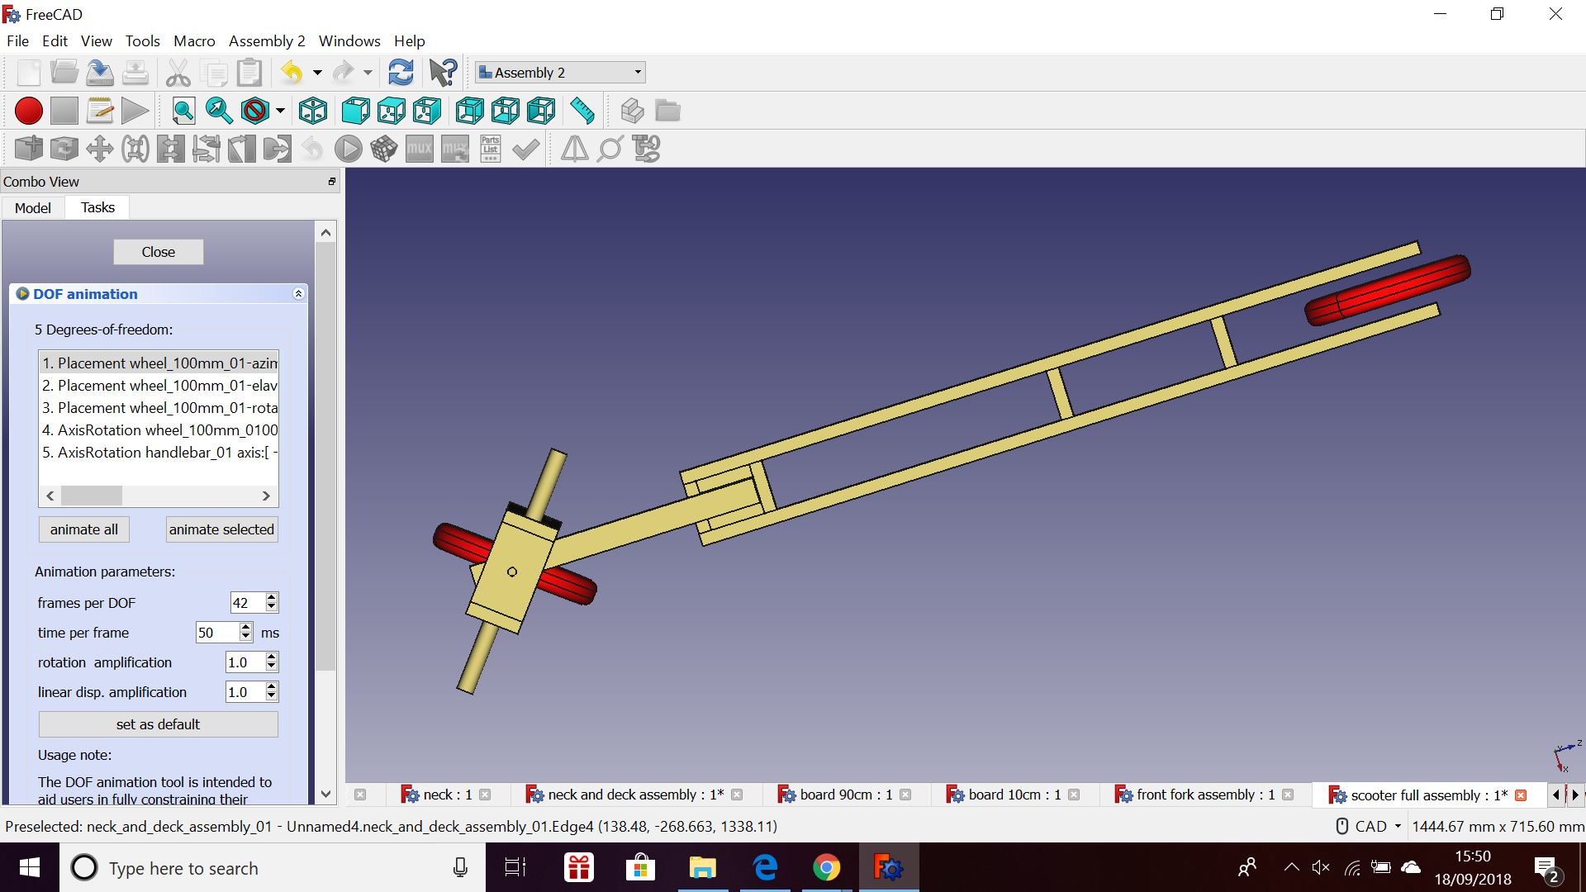
Task: Click the Assembly 2 menu item
Action: click(268, 40)
